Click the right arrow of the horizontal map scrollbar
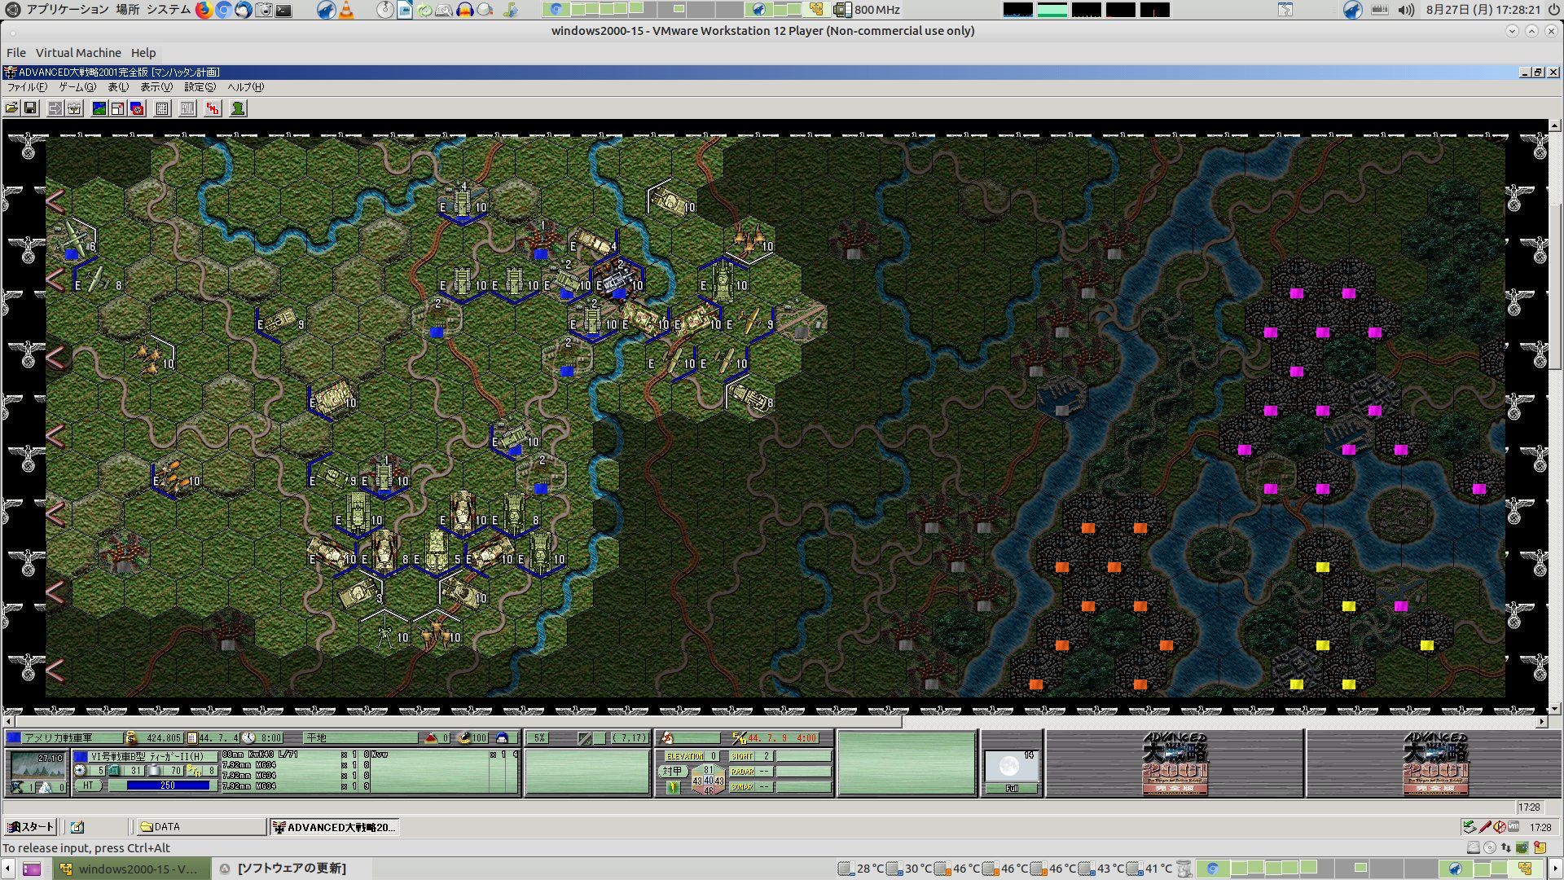The height and width of the screenshot is (880, 1564). point(1541,722)
